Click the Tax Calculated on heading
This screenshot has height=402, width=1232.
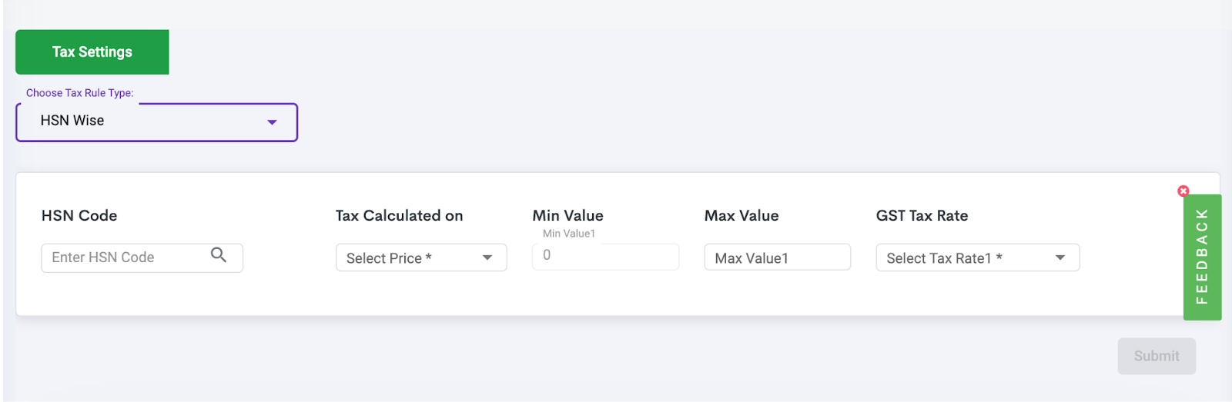[x=399, y=216]
